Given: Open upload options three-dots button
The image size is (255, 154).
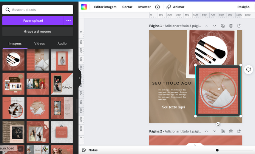Looking at the screenshot, I should (68, 21).
